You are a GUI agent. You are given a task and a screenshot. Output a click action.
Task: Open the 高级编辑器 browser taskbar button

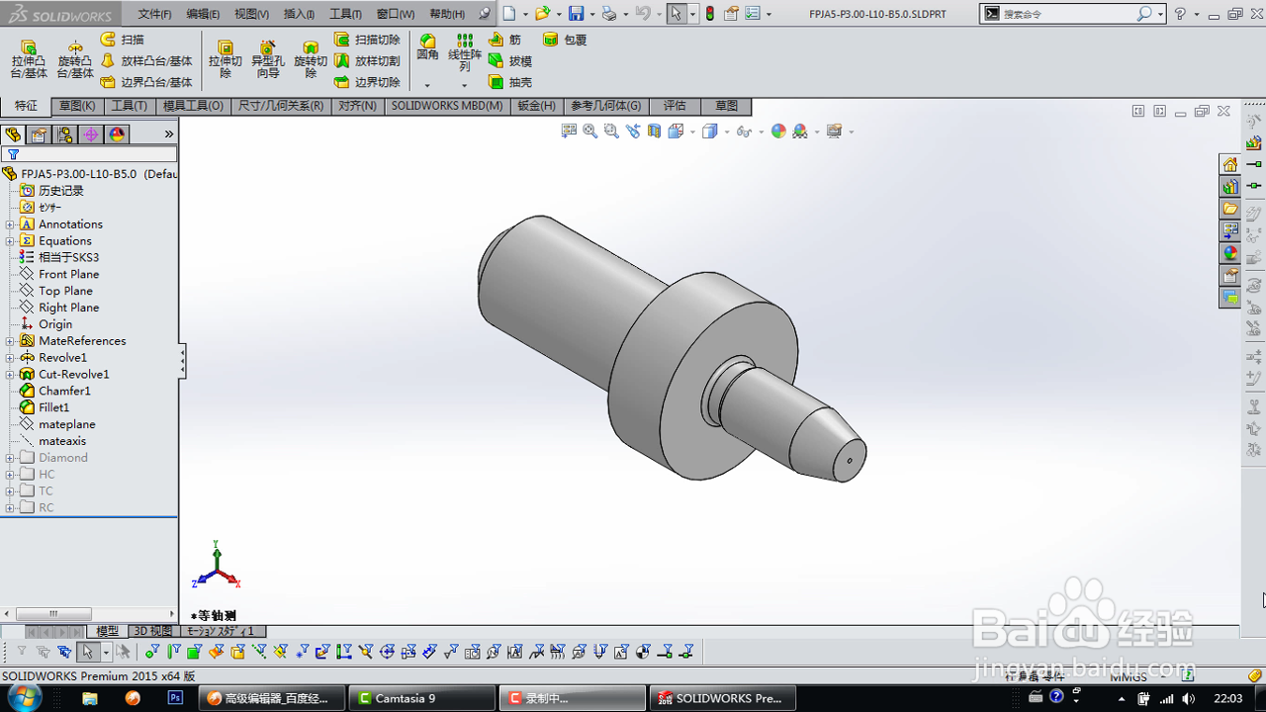pyautogui.click(x=272, y=698)
